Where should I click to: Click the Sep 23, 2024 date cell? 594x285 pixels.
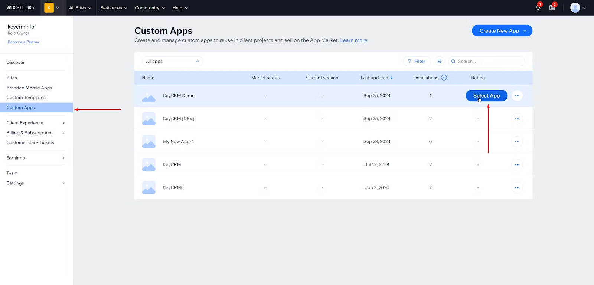point(377,142)
